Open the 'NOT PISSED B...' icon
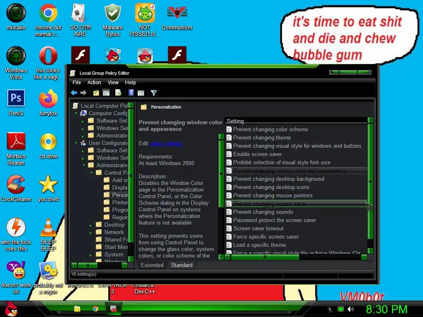423x317 pixels. (145, 20)
